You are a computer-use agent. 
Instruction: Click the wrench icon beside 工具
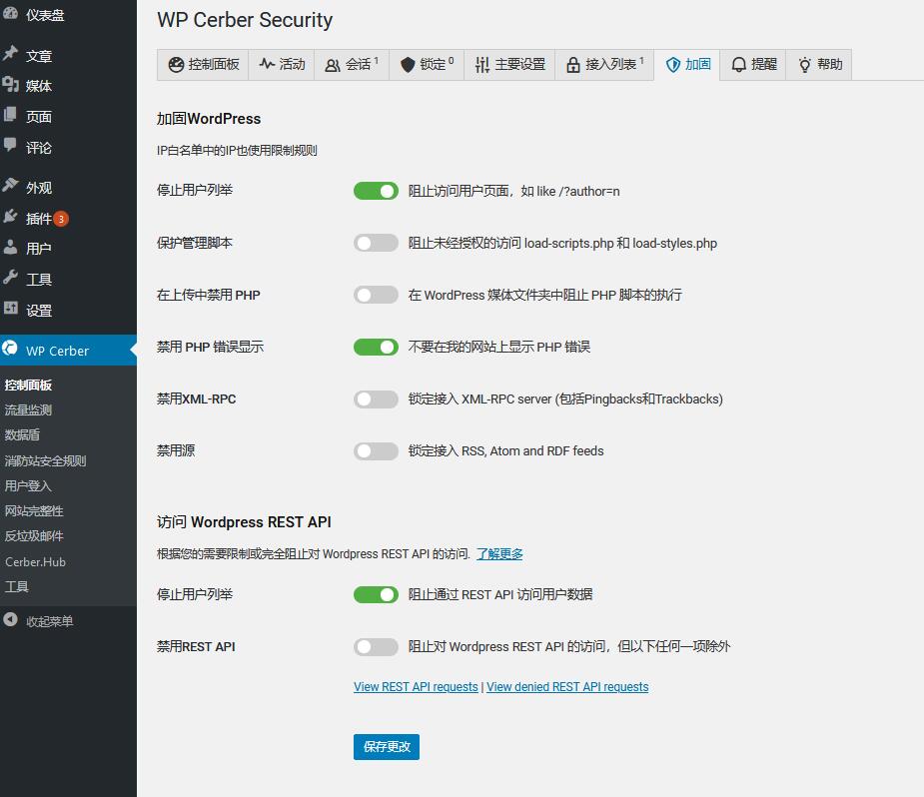pos(10,278)
